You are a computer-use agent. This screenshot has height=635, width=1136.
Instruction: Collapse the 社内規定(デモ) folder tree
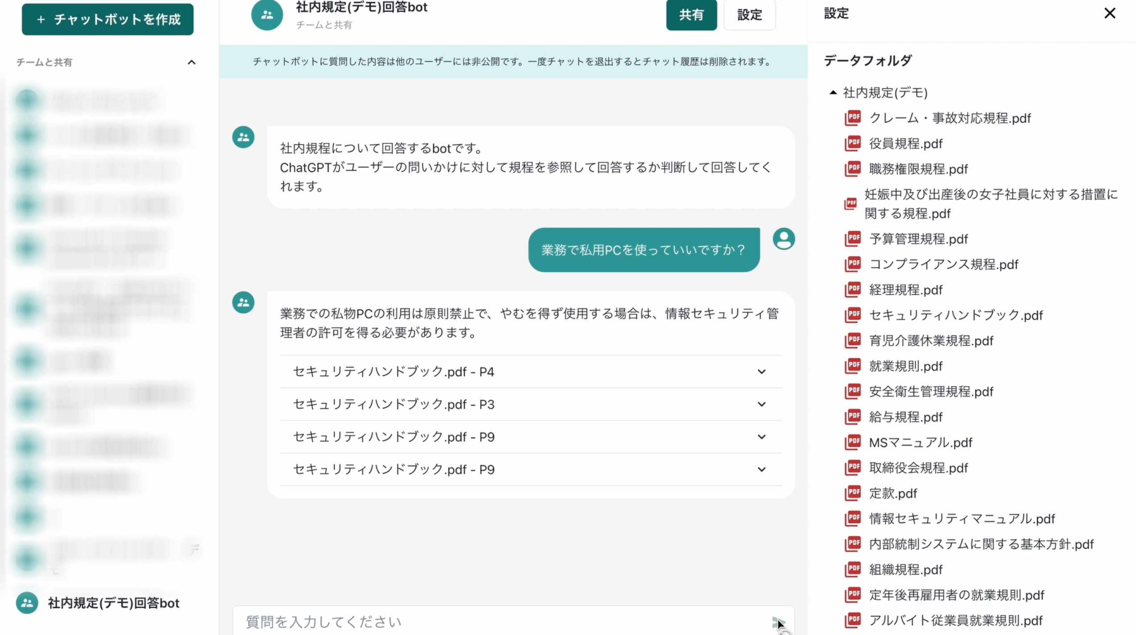pyautogui.click(x=833, y=92)
